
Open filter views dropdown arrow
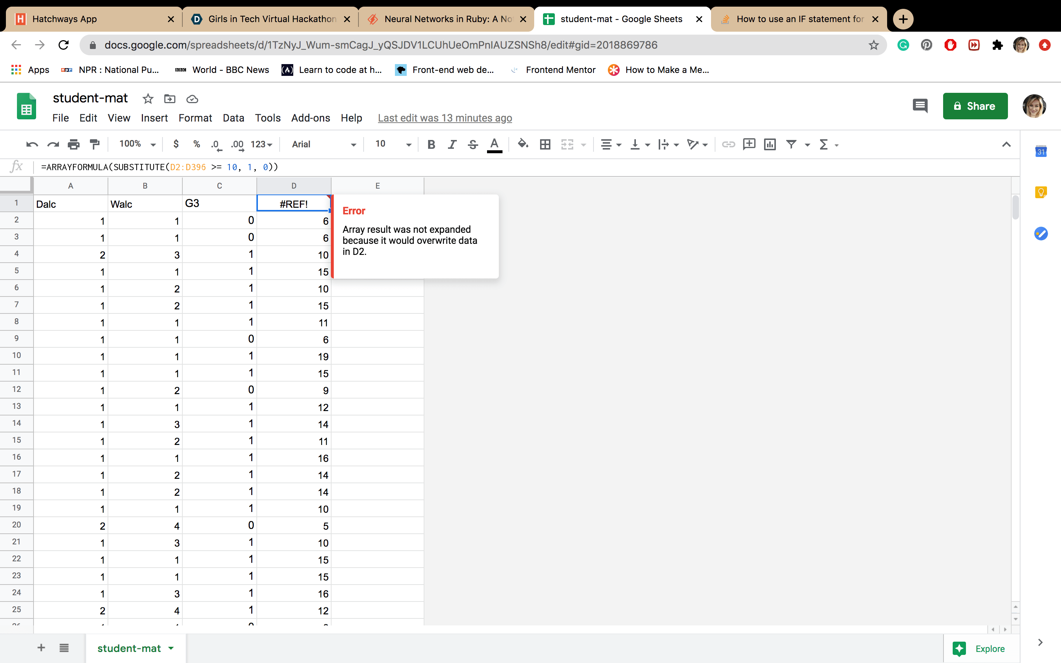coord(807,145)
